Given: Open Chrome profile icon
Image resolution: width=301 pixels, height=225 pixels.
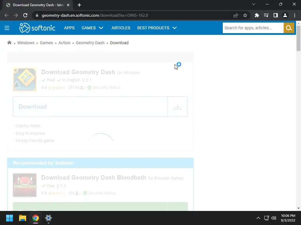Looking at the screenshot, I should [x=285, y=15].
